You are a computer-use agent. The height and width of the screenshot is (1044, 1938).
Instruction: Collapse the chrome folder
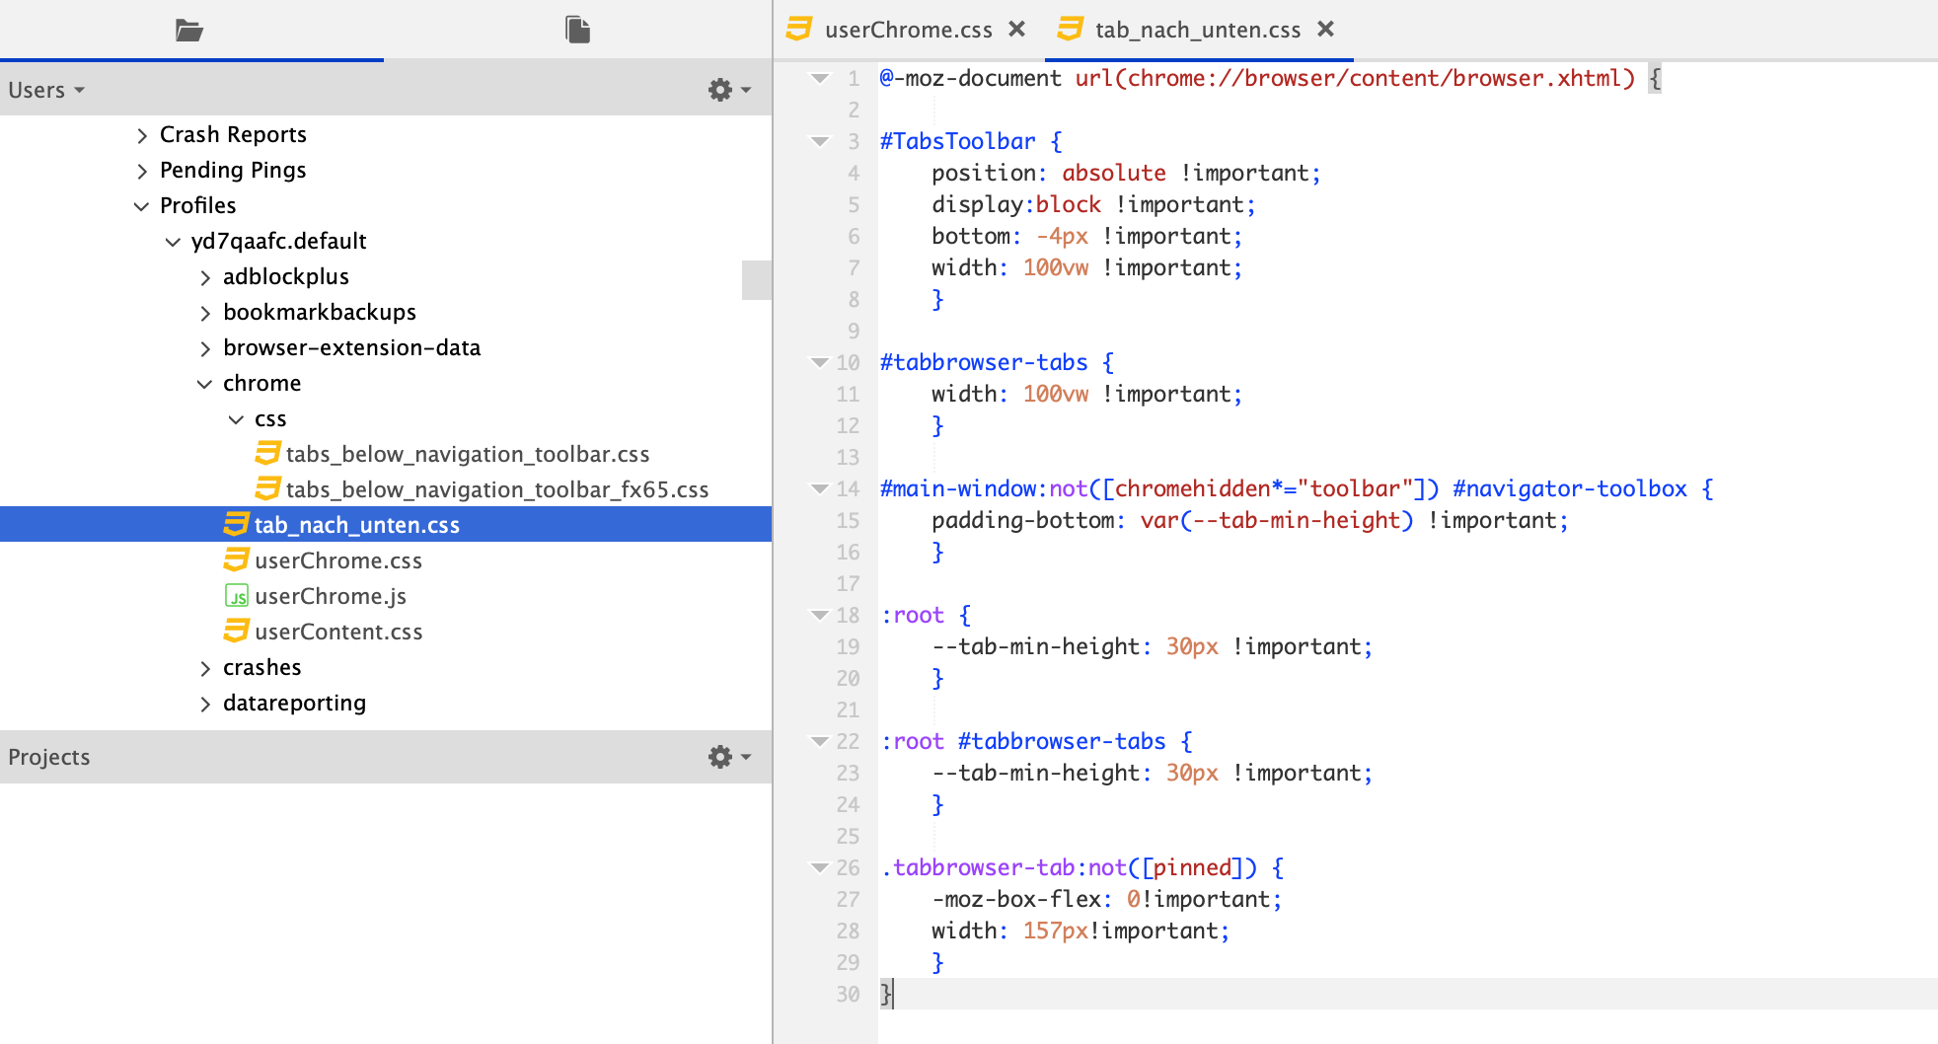click(x=204, y=384)
